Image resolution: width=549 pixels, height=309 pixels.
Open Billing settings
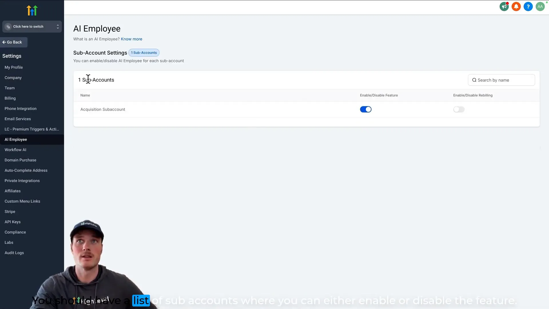(10, 98)
